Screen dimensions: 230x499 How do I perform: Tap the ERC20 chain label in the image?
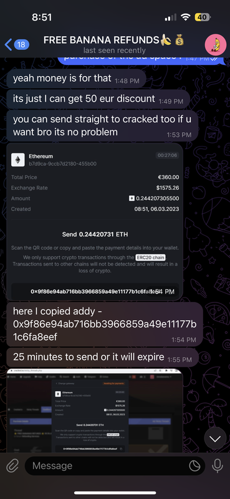coord(151,258)
